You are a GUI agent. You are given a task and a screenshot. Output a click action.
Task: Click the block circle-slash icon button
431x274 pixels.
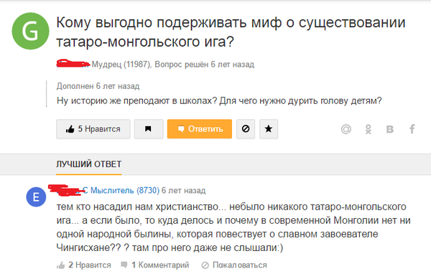246,129
